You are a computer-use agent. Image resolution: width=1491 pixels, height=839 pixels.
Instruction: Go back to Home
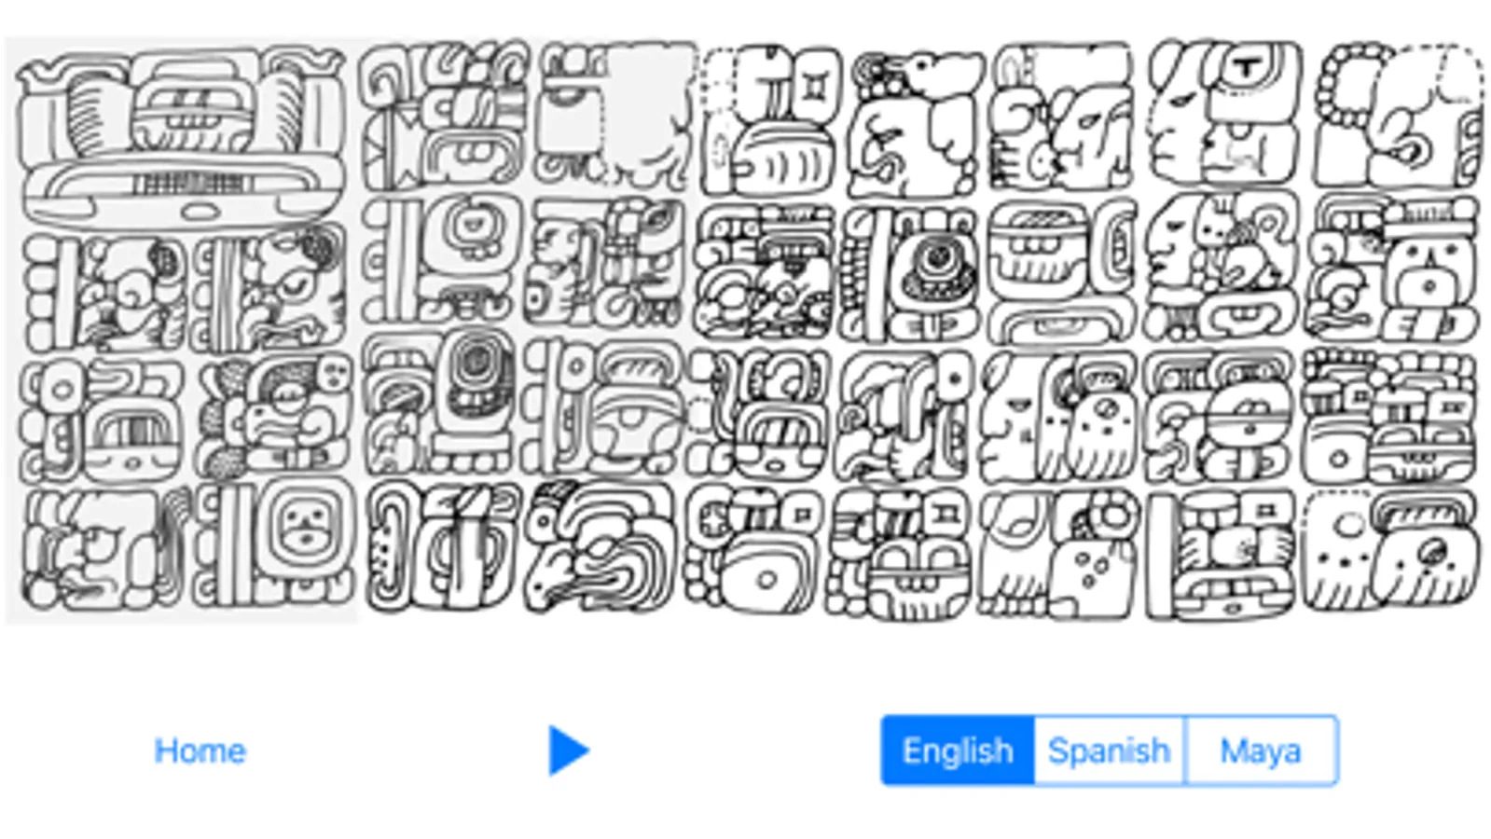pos(200,750)
